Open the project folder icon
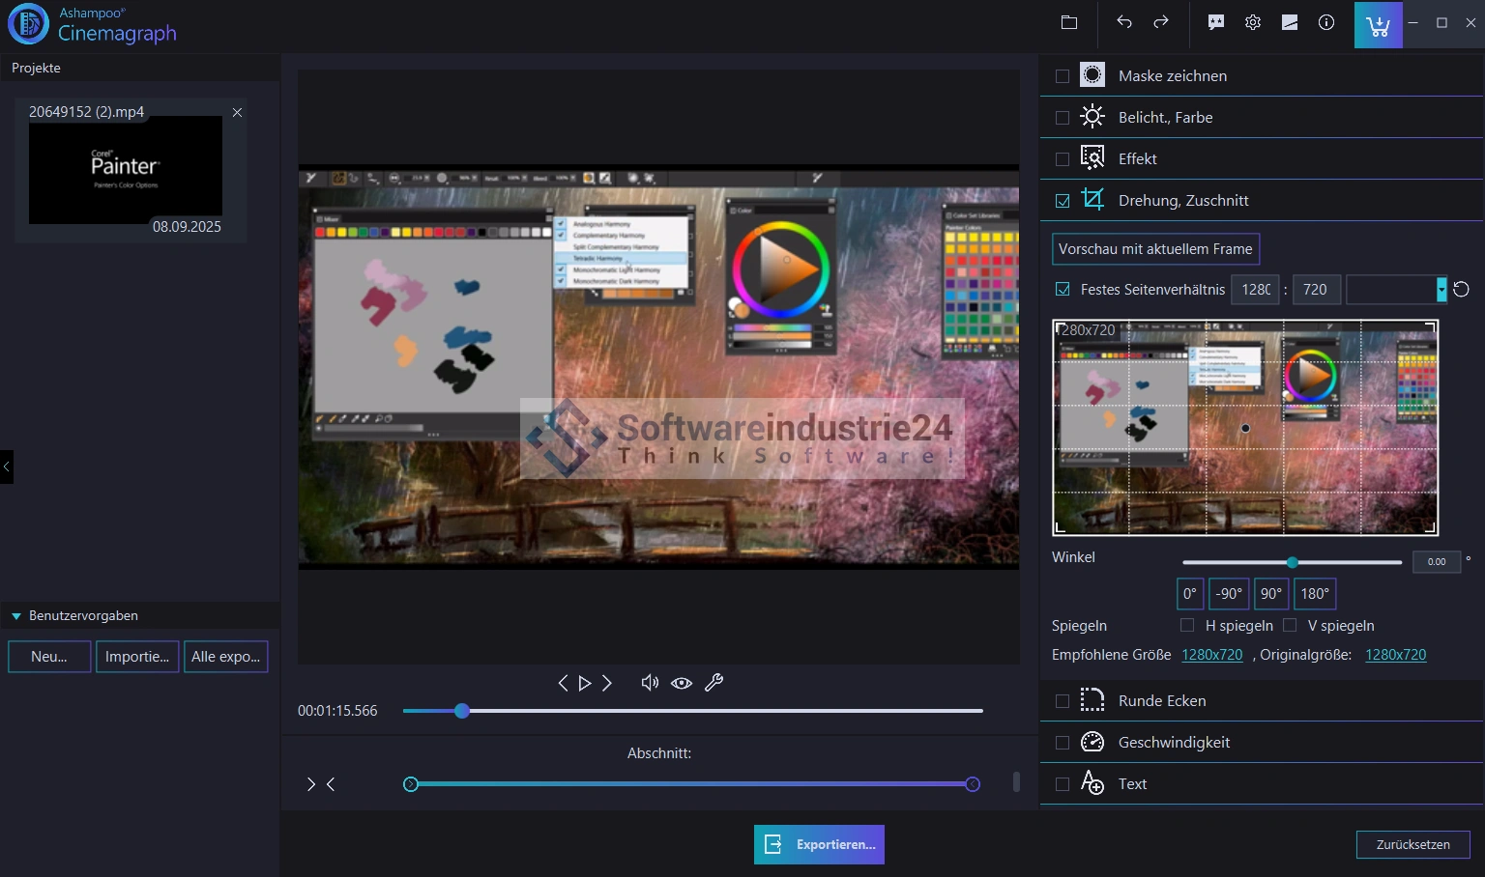Screen dimensions: 1485x877 point(1069,22)
